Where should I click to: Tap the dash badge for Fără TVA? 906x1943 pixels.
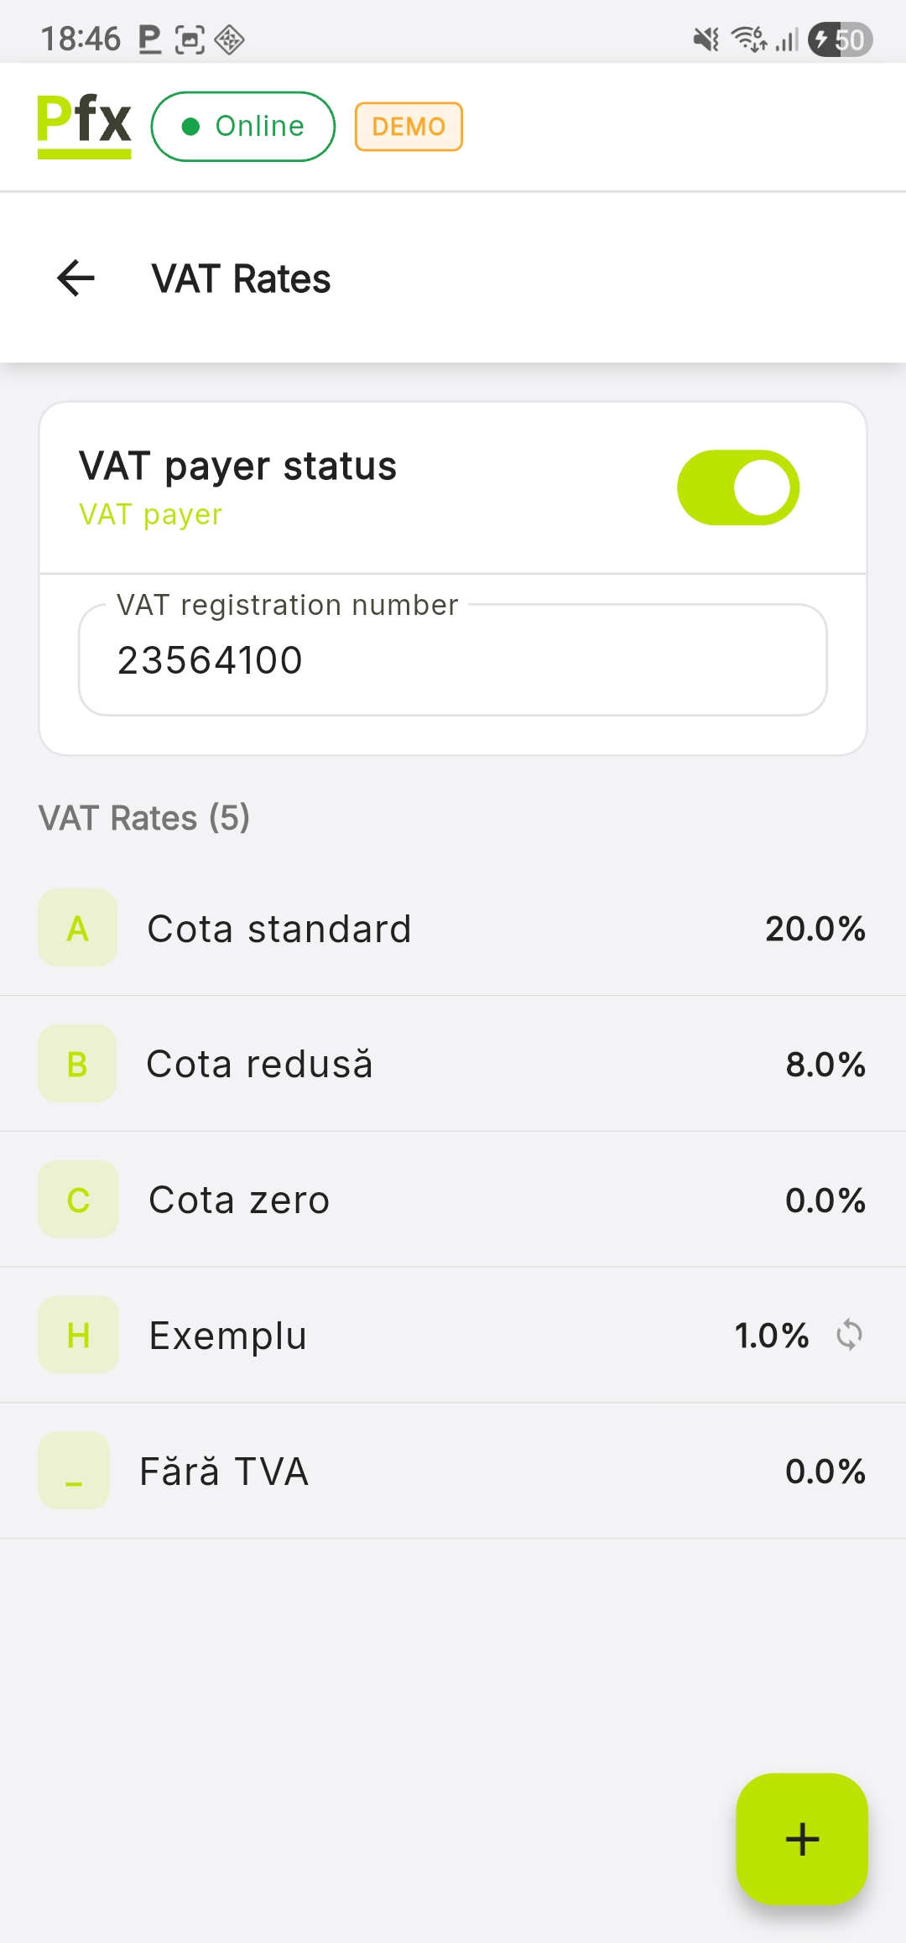click(74, 1471)
